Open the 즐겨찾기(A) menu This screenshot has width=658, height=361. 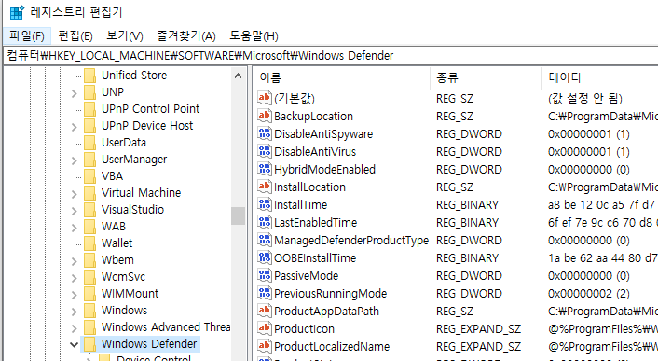pyautogui.click(x=185, y=36)
